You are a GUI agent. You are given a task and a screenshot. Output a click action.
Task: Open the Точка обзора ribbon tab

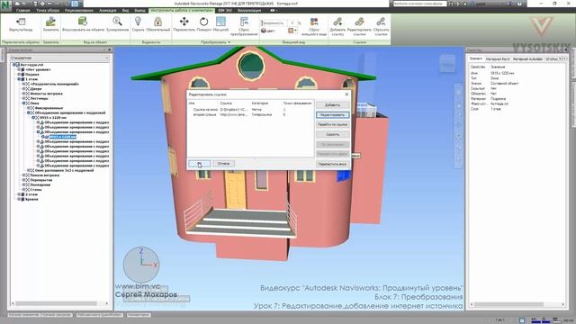tap(48, 10)
